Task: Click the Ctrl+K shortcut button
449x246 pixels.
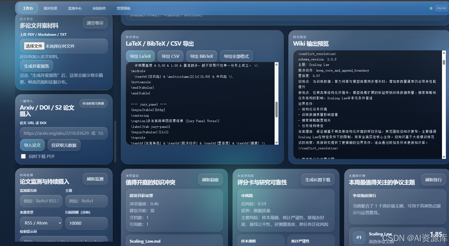Action: tap(441, 8)
